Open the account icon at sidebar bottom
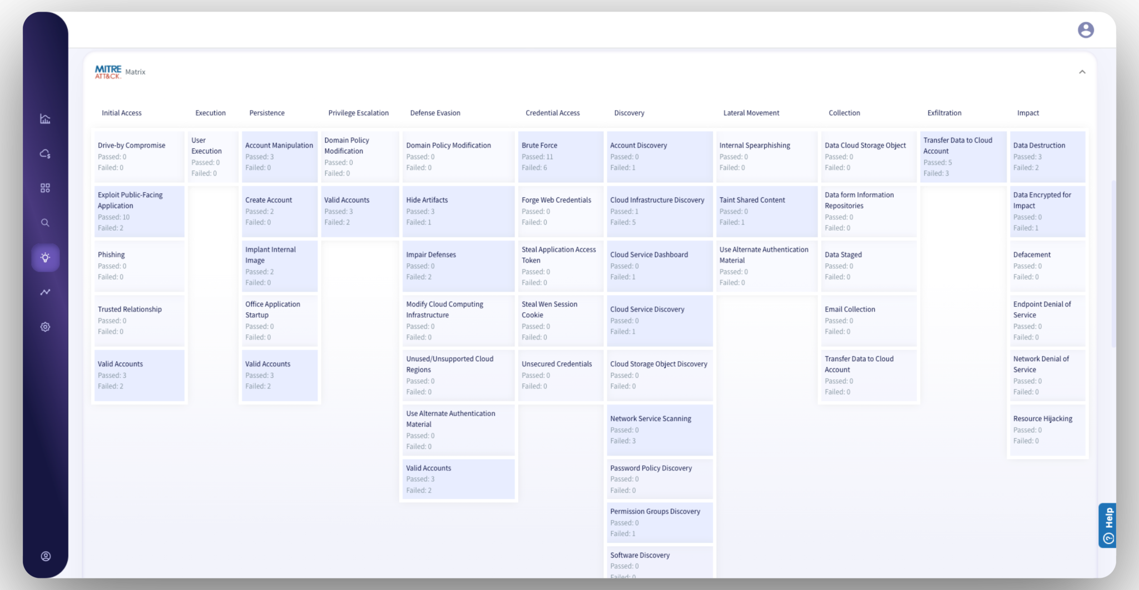This screenshot has height=590, width=1139. [x=46, y=556]
